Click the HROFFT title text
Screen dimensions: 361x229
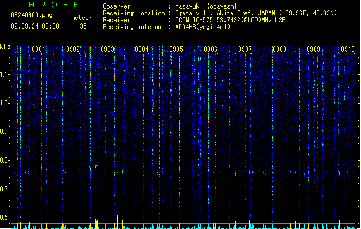coord(59,5)
